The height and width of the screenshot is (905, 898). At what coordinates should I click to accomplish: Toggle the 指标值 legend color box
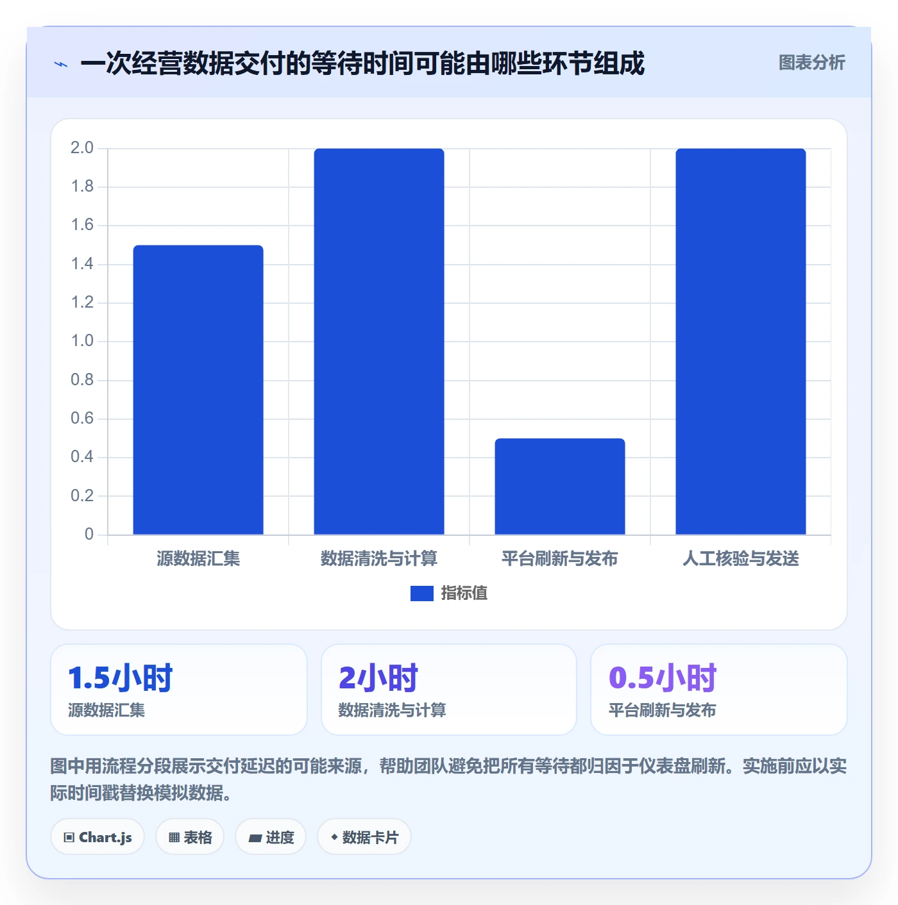[422, 594]
